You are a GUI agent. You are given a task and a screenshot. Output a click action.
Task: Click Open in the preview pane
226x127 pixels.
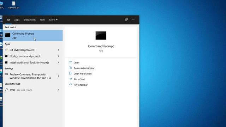pos(76,62)
